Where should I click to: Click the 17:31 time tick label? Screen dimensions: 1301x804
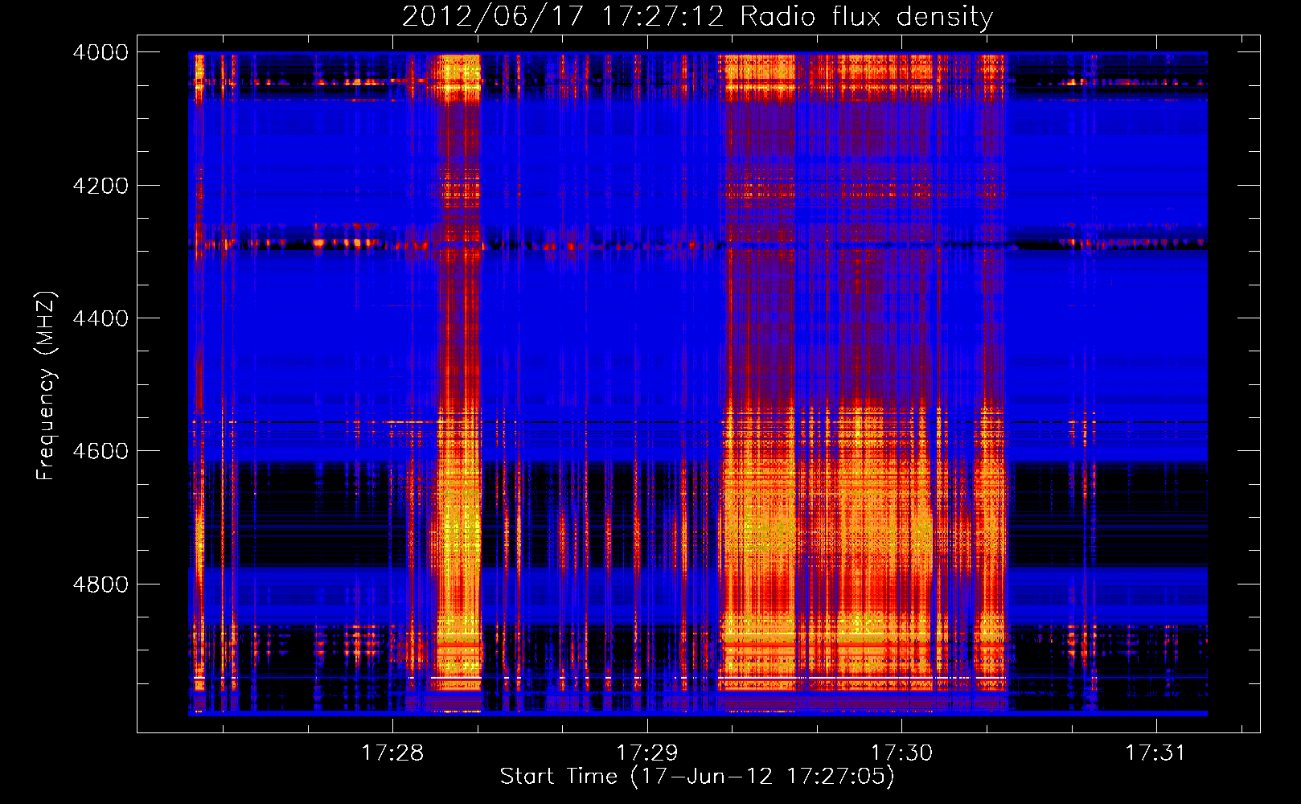(1155, 753)
